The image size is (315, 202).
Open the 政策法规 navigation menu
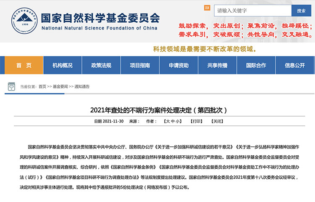click(101, 65)
